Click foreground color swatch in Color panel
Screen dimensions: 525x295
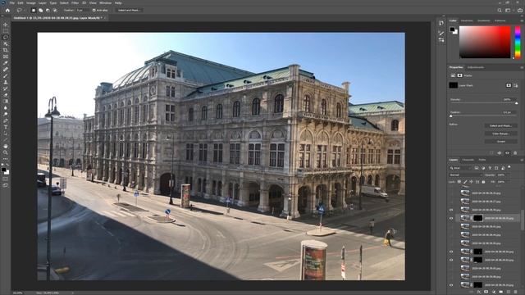coord(452,29)
